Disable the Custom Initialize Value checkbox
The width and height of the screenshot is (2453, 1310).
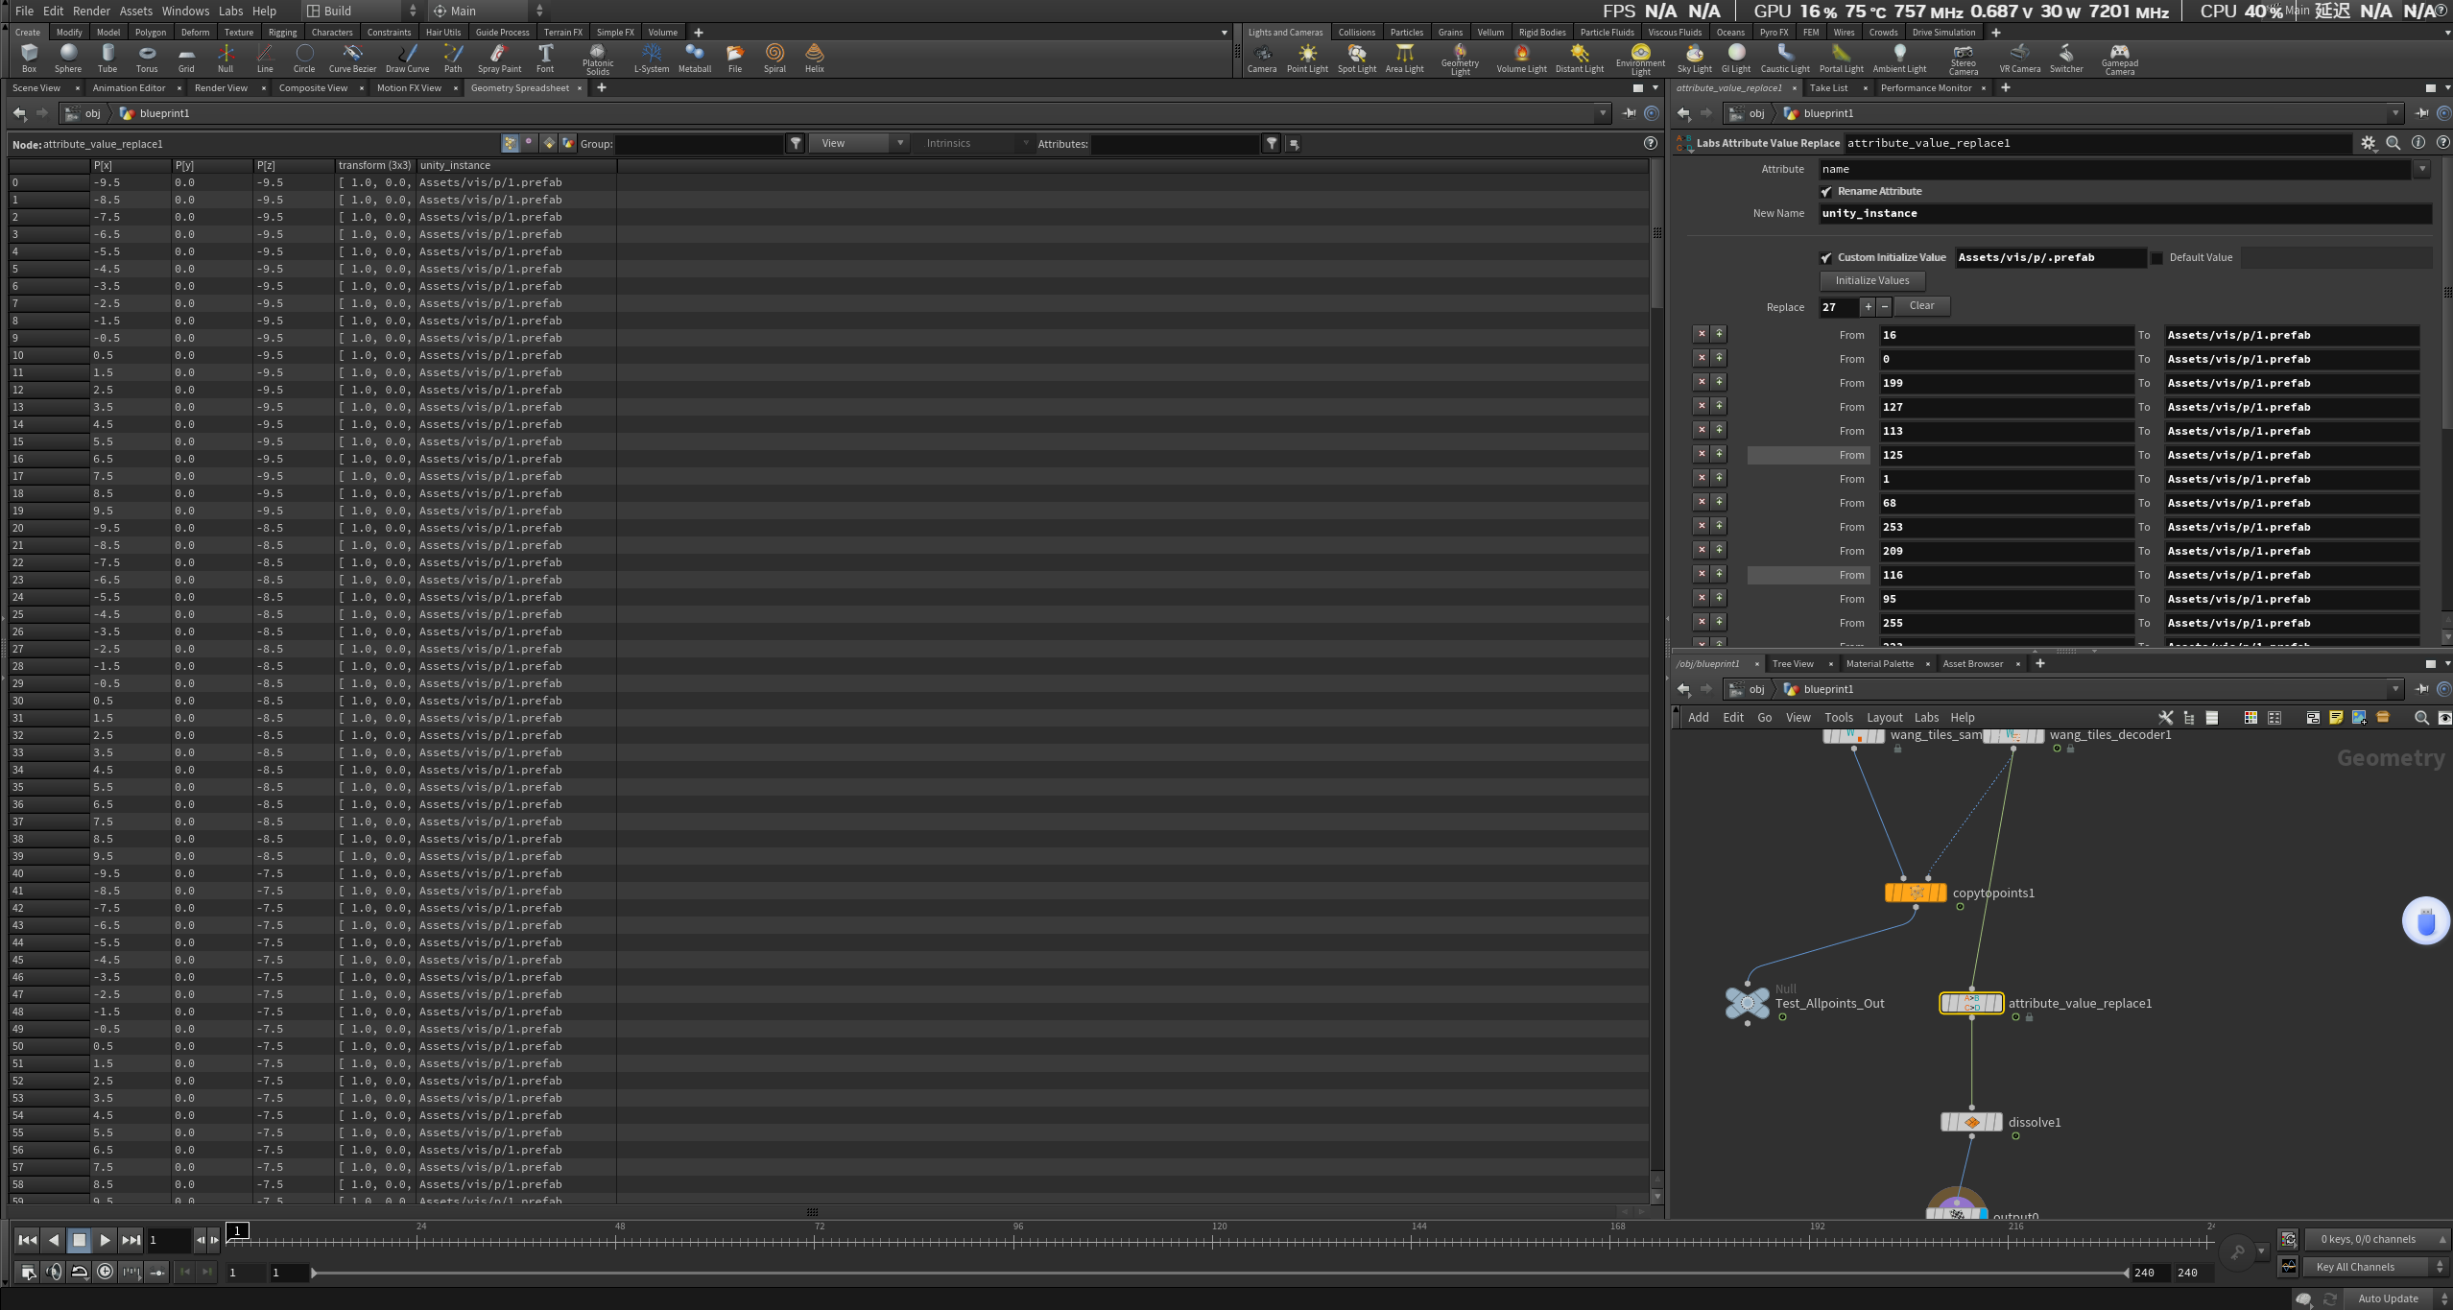point(1826,258)
